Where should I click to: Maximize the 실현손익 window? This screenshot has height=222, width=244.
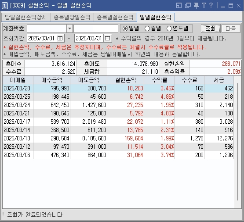point(231,6)
